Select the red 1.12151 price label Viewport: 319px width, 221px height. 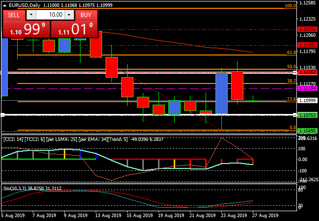click(x=307, y=29)
